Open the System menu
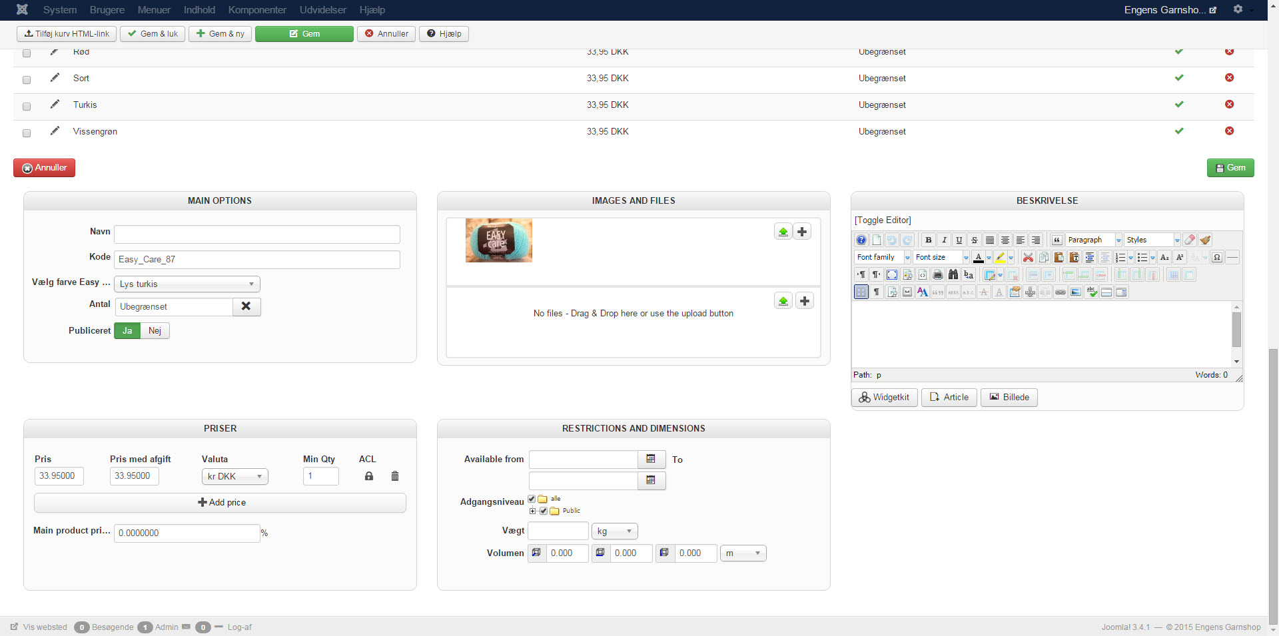1279x636 pixels. 60,10
